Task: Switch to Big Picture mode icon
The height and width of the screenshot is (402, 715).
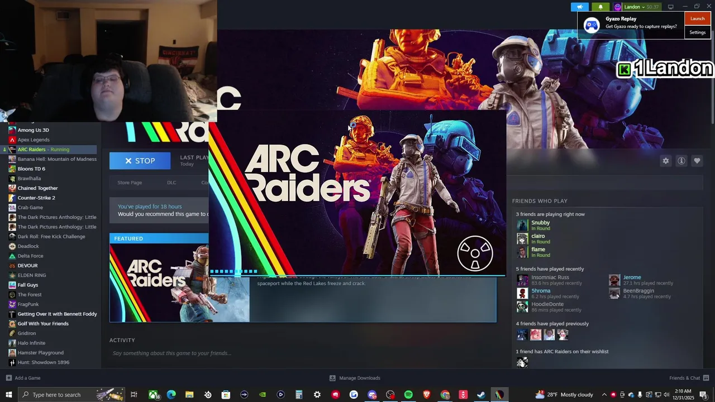Action: [x=671, y=7]
